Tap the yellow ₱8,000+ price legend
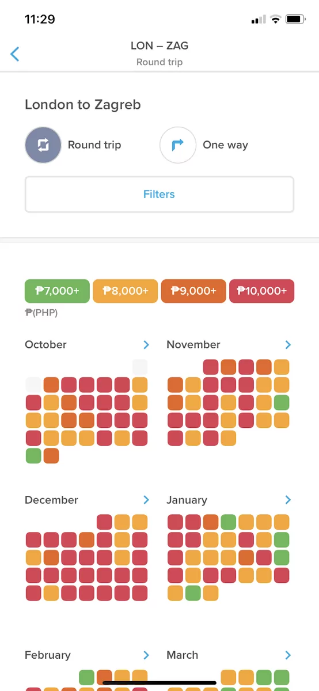This screenshot has height=691, width=319. pos(125,291)
